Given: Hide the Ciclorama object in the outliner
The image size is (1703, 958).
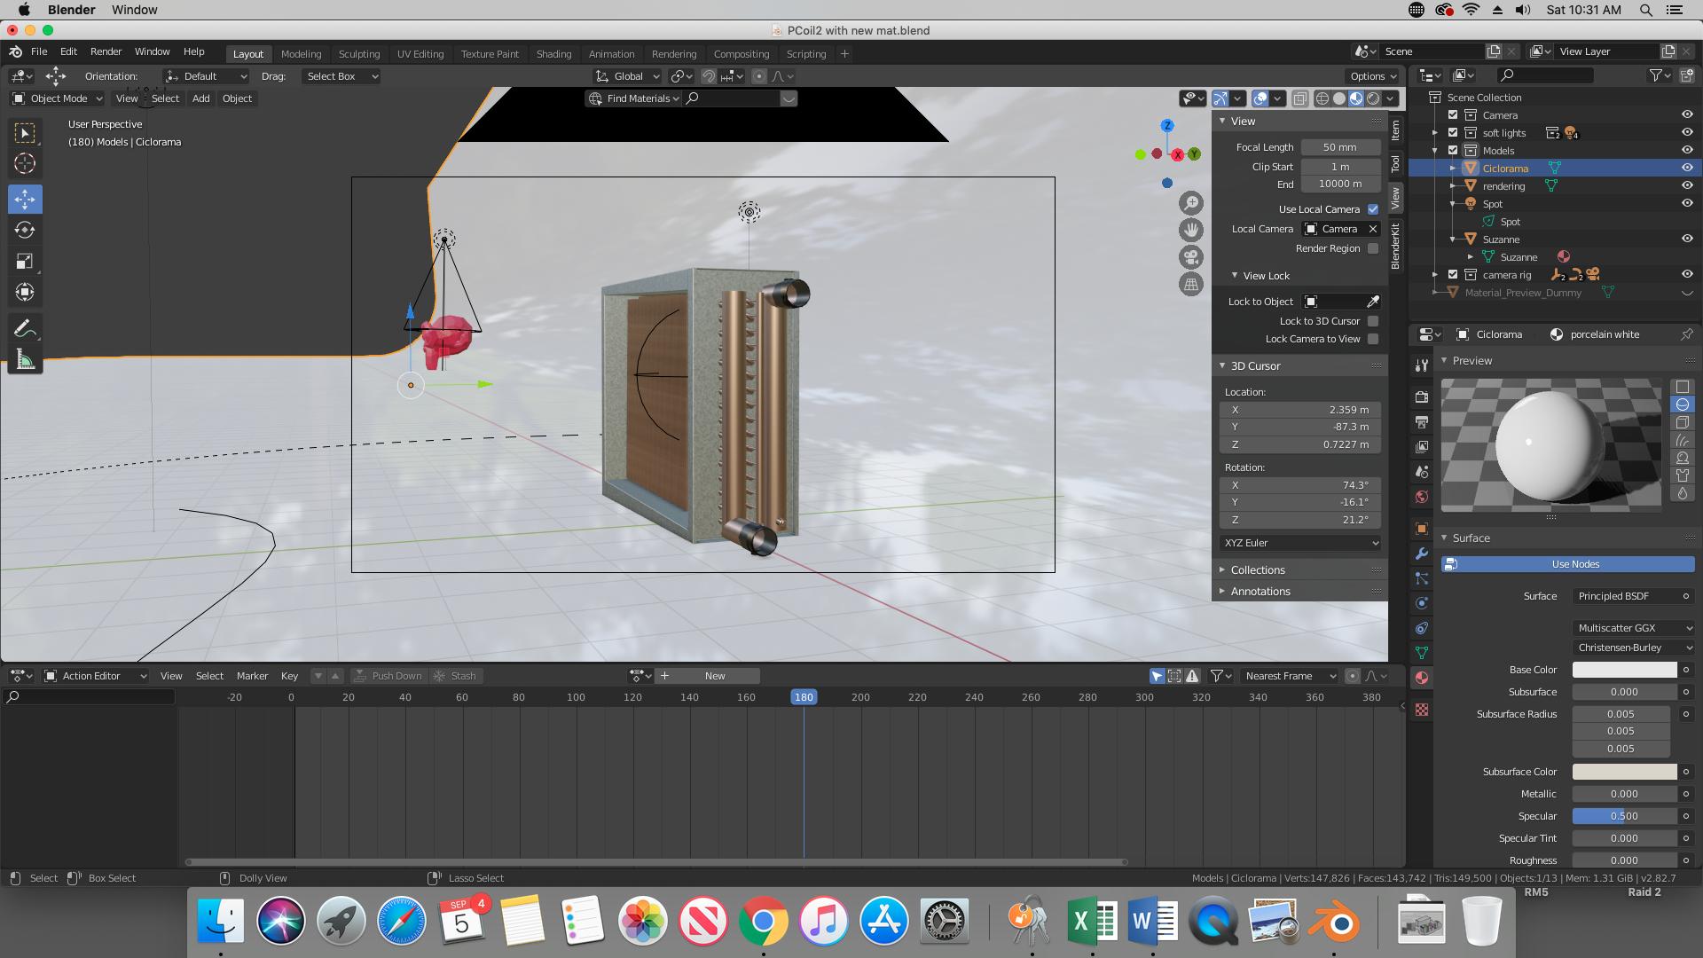Looking at the screenshot, I should [1686, 168].
